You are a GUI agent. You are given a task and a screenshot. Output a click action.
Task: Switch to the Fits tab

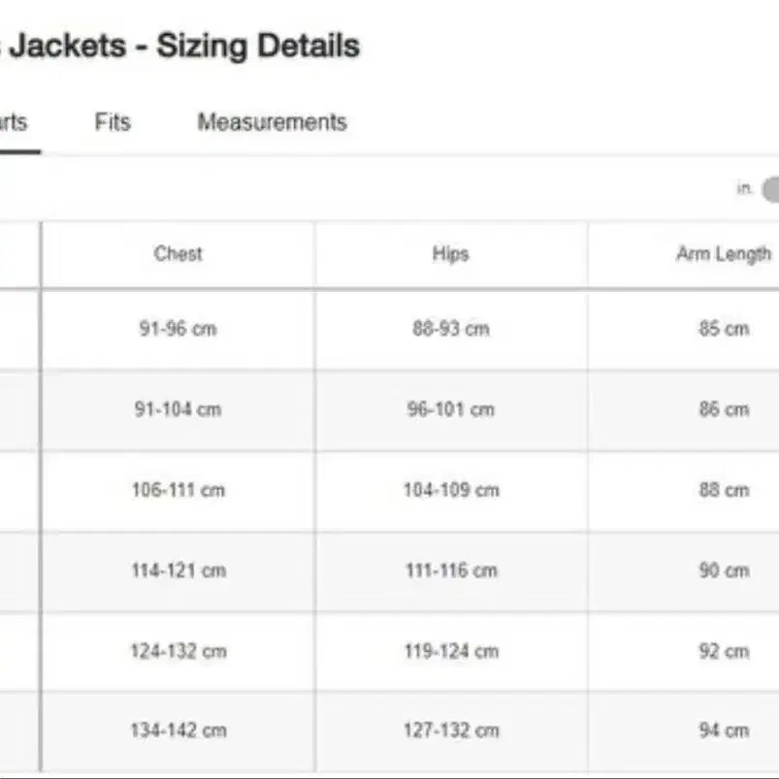point(113,122)
